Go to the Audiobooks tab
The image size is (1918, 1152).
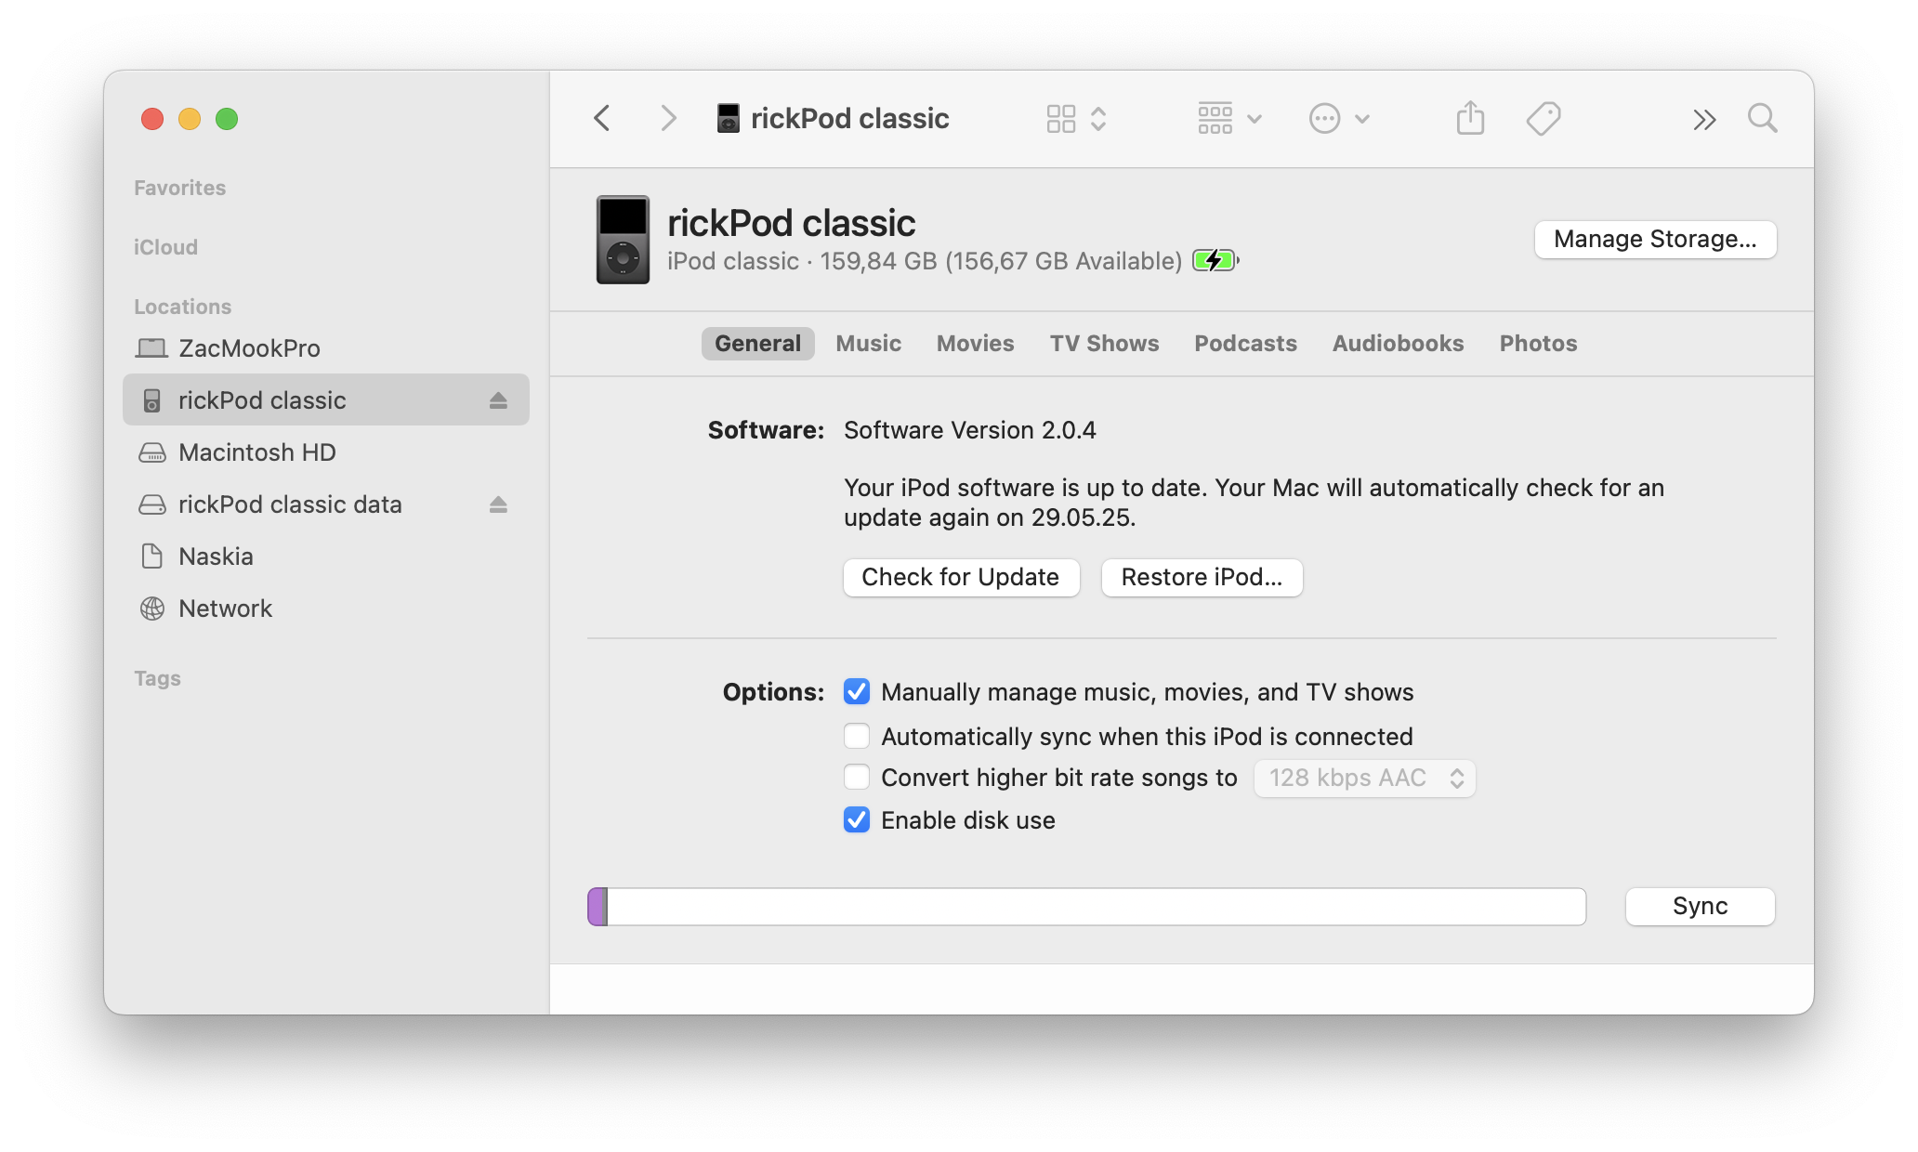tap(1398, 343)
